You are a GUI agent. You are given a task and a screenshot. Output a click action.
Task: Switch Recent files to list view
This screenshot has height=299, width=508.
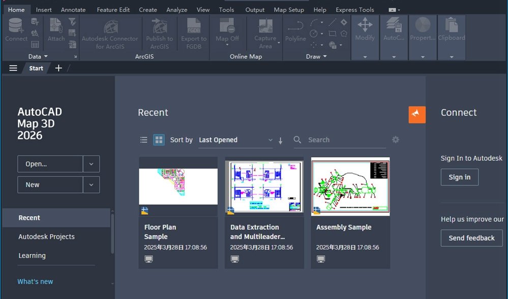[x=143, y=140]
